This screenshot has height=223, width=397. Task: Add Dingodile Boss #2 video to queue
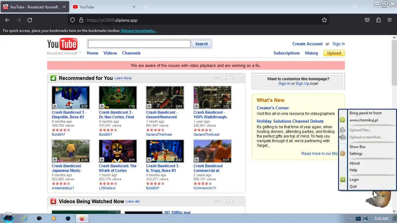tap(55, 106)
